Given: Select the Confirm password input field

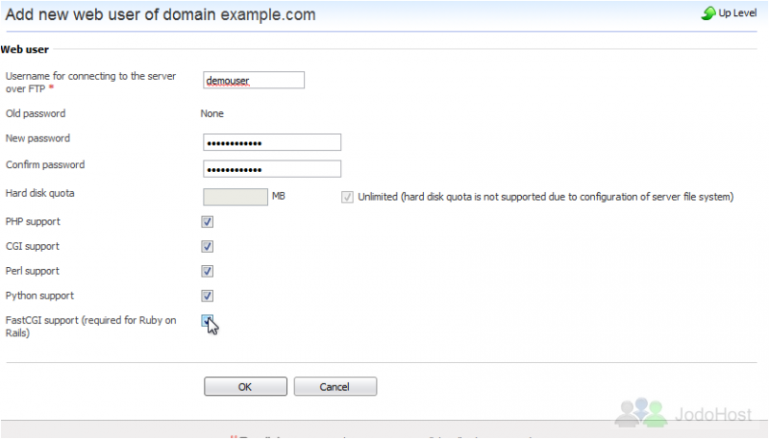Looking at the screenshot, I should 272,168.
